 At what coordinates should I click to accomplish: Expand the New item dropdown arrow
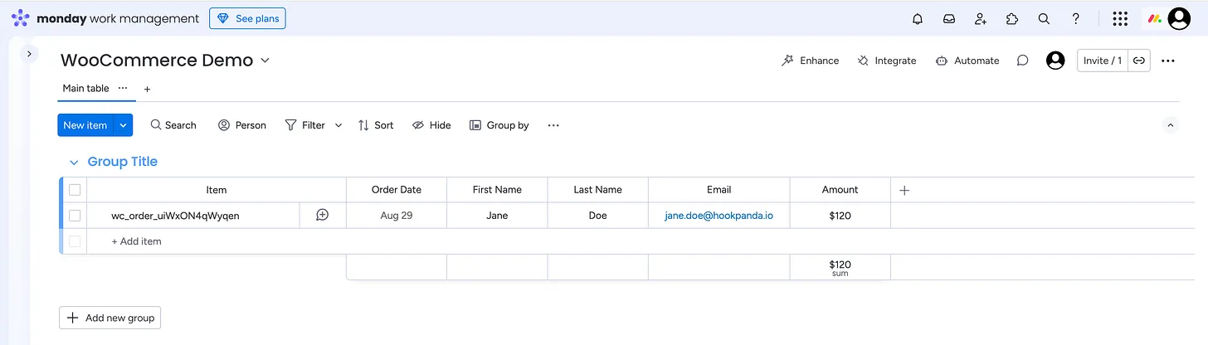click(x=123, y=125)
